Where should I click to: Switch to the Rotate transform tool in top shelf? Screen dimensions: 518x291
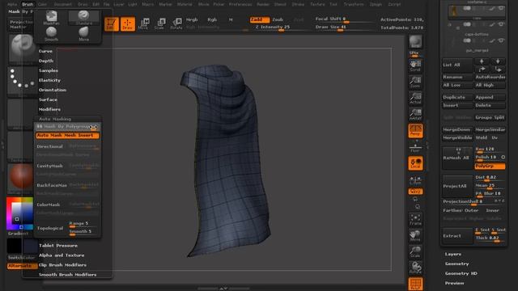tap(176, 24)
